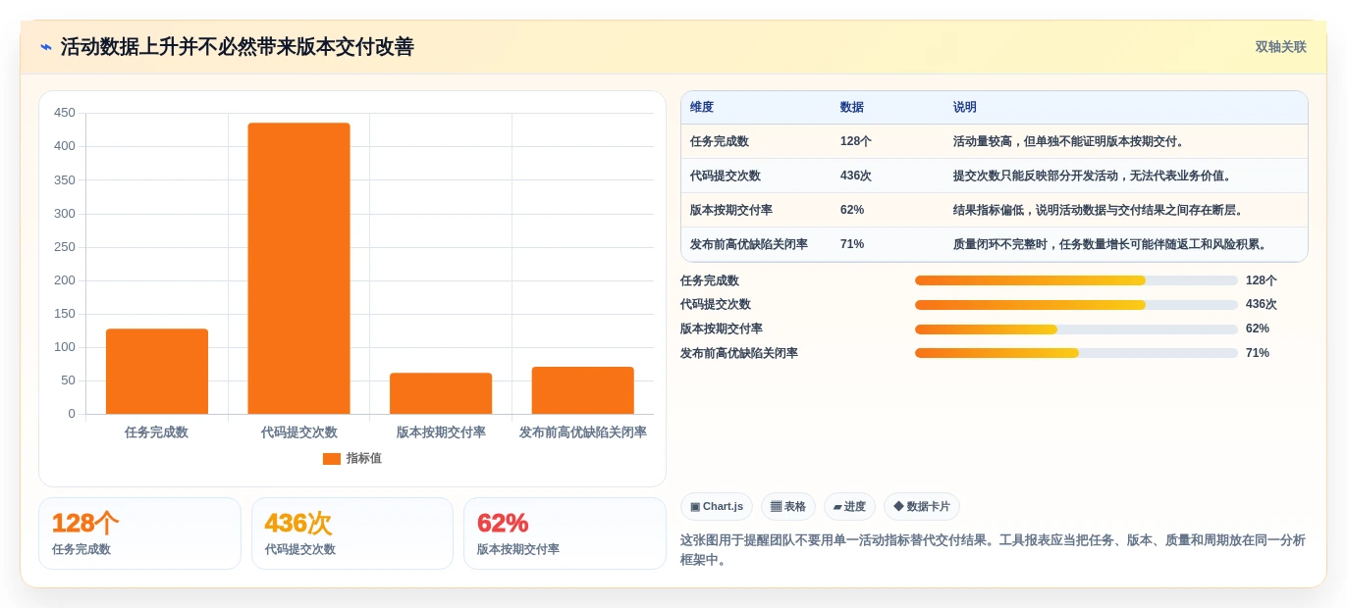The height and width of the screenshot is (608, 1347).
Task: Select the 表格 tag chip
Action: click(788, 507)
